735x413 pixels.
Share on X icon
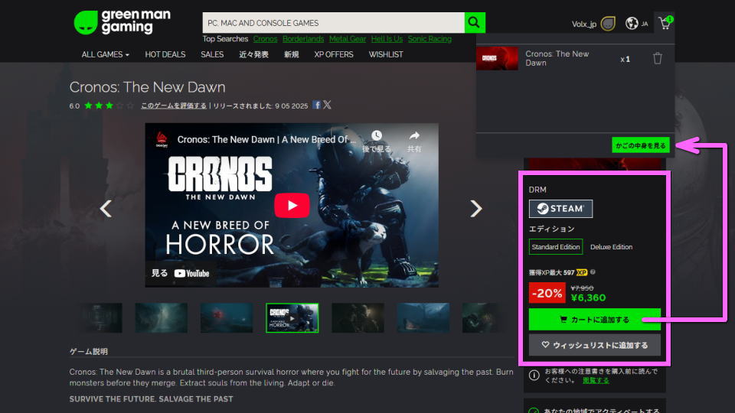(x=327, y=105)
